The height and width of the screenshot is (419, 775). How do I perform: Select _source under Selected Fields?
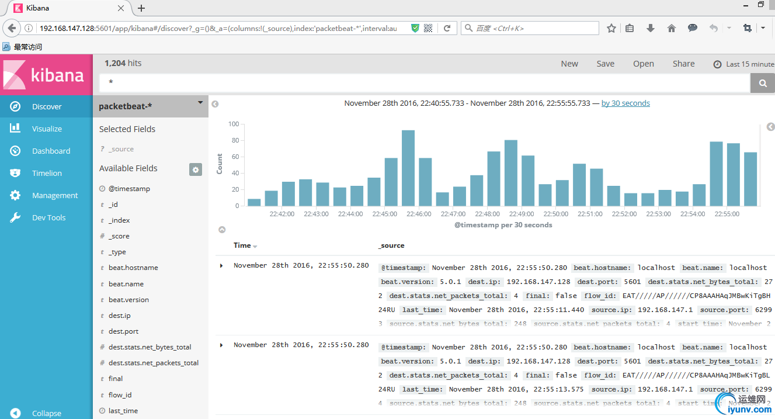[x=121, y=149]
